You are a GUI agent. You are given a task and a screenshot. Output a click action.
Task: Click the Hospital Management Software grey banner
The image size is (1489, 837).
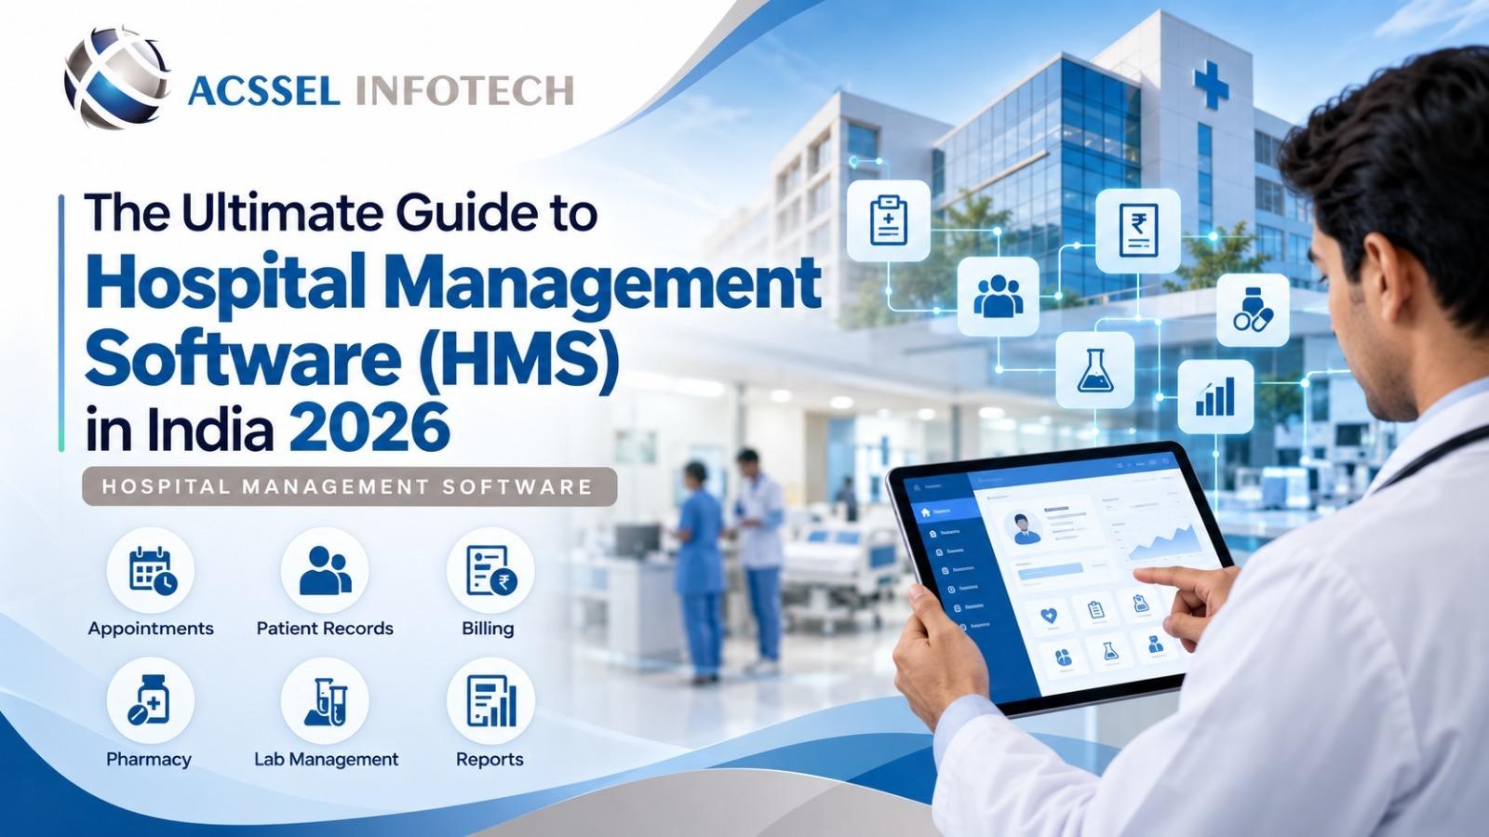point(349,486)
